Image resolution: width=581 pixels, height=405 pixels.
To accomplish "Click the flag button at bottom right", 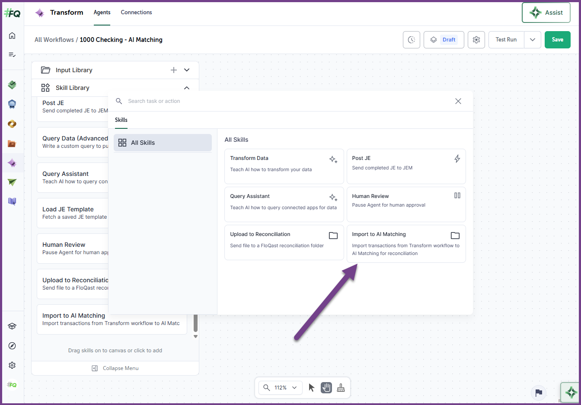I will pos(539,392).
